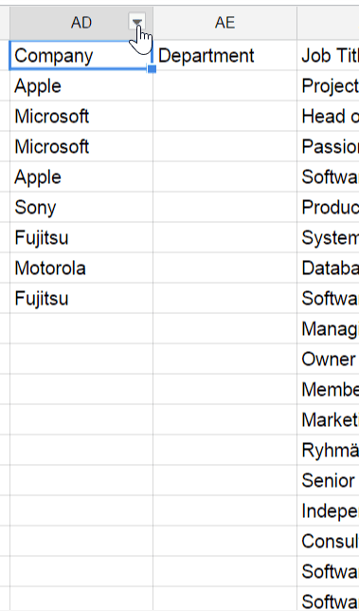Select the Department header cell
This screenshot has height=611, width=359.
[x=224, y=55]
